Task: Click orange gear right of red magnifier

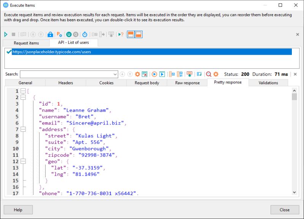Action: (216, 74)
